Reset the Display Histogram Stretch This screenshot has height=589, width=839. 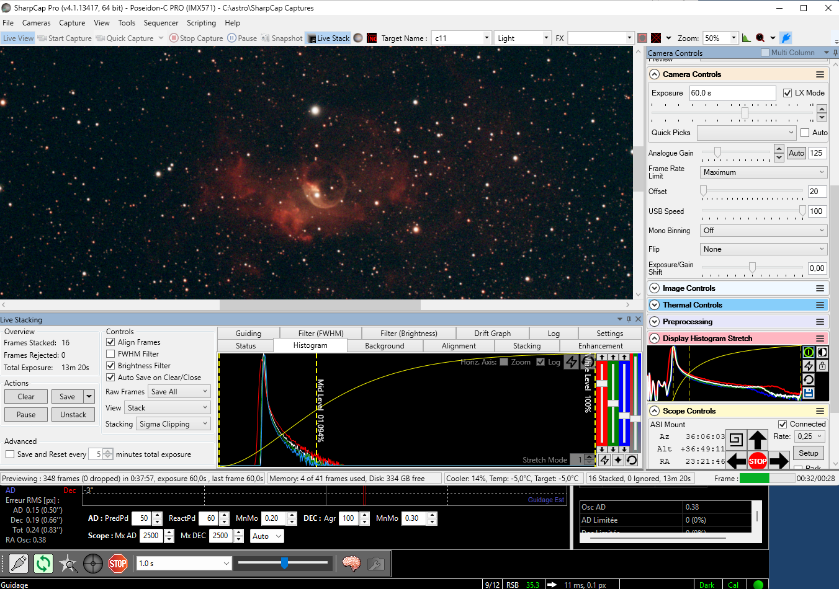(x=808, y=379)
